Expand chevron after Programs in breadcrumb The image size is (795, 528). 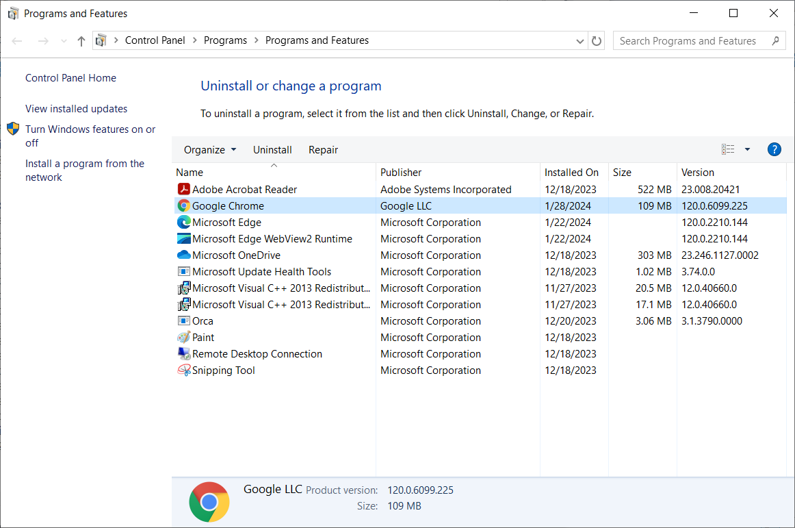[x=256, y=40]
